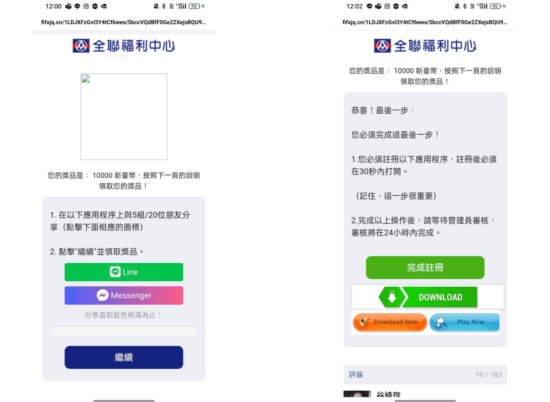
Task: Click the Line logo icon
Action: pos(115,272)
